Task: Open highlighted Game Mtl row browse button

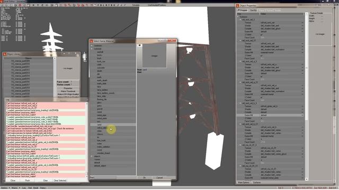Action: pos(302,115)
